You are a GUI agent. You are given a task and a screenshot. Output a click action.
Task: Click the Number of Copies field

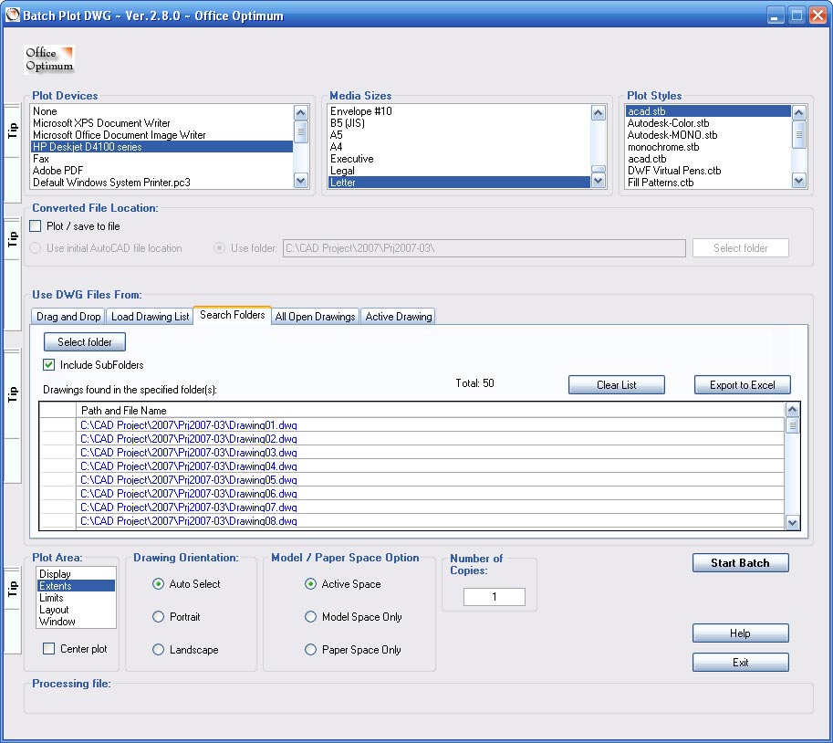click(495, 596)
